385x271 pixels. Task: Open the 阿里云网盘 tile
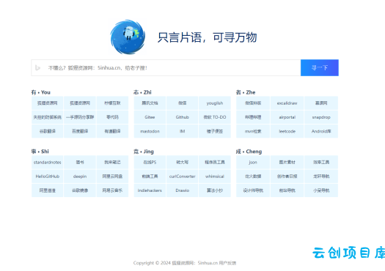point(112,177)
